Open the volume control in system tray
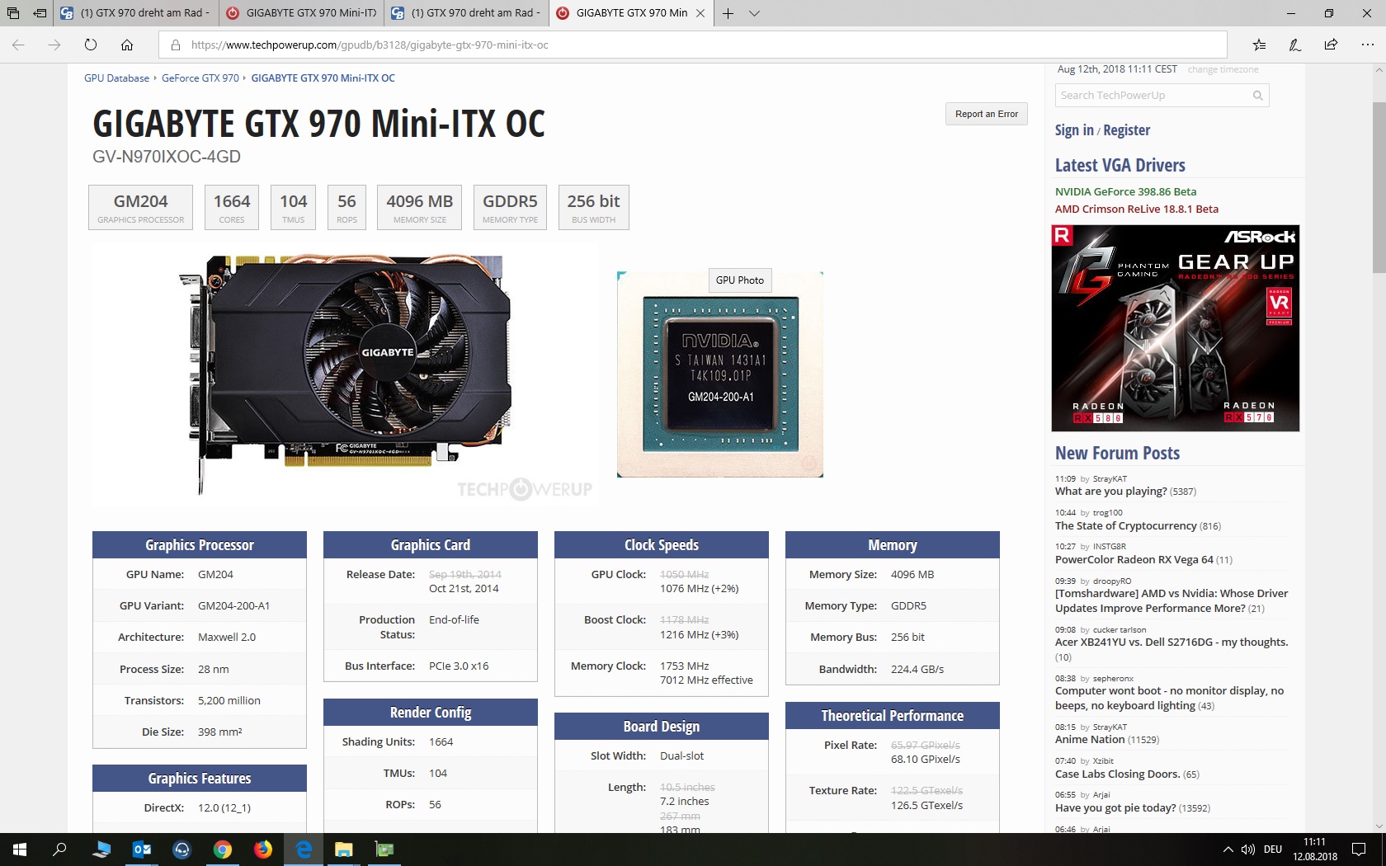Image resolution: width=1386 pixels, height=866 pixels. click(1248, 849)
